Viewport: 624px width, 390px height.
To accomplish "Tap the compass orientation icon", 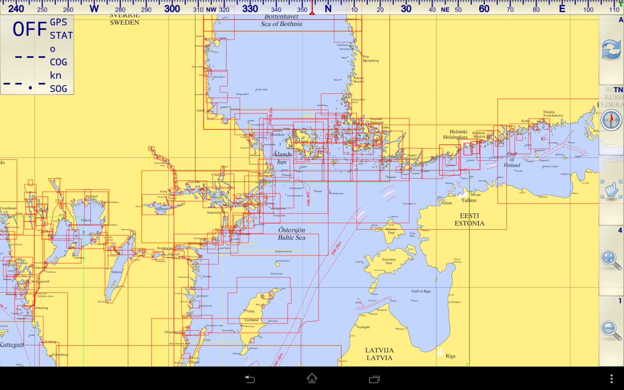I will pos(611,120).
